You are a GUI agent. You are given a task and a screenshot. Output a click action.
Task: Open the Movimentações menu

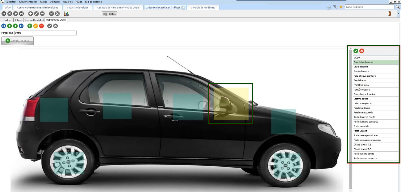tap(28, 2)
